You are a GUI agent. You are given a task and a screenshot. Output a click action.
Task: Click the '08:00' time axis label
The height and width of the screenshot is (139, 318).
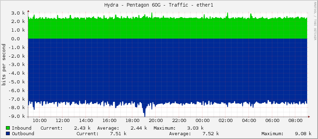point(295,121)
